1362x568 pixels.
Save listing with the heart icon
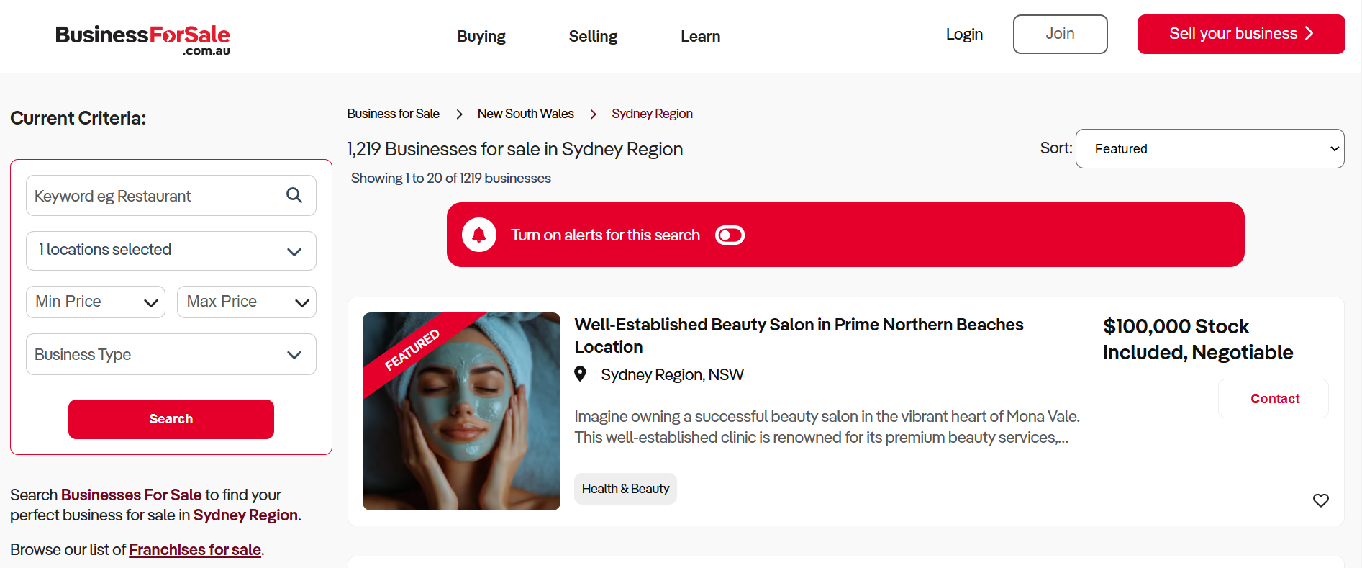pos(1320,500)
